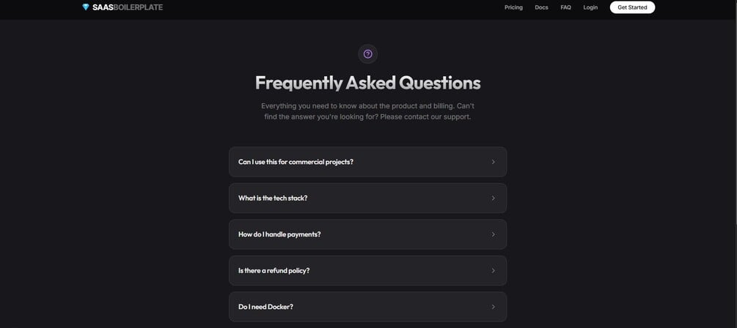
Task: Open the "Is there a refund policy?" answer
Action: [274, 271]
